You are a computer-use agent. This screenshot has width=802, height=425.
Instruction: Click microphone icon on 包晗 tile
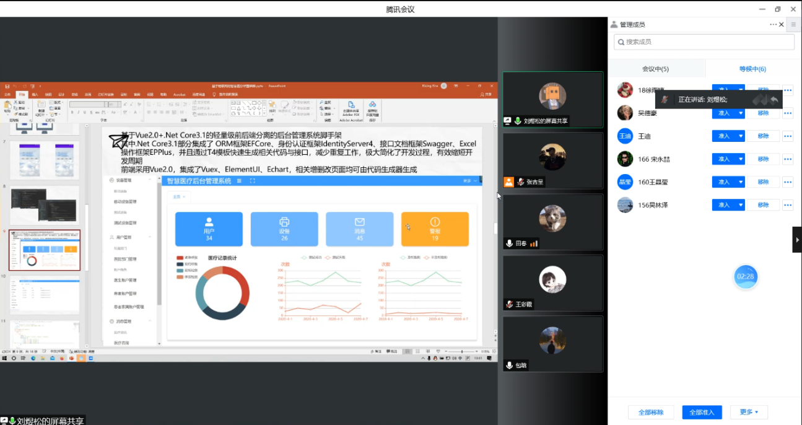click(x=510, y=366)
